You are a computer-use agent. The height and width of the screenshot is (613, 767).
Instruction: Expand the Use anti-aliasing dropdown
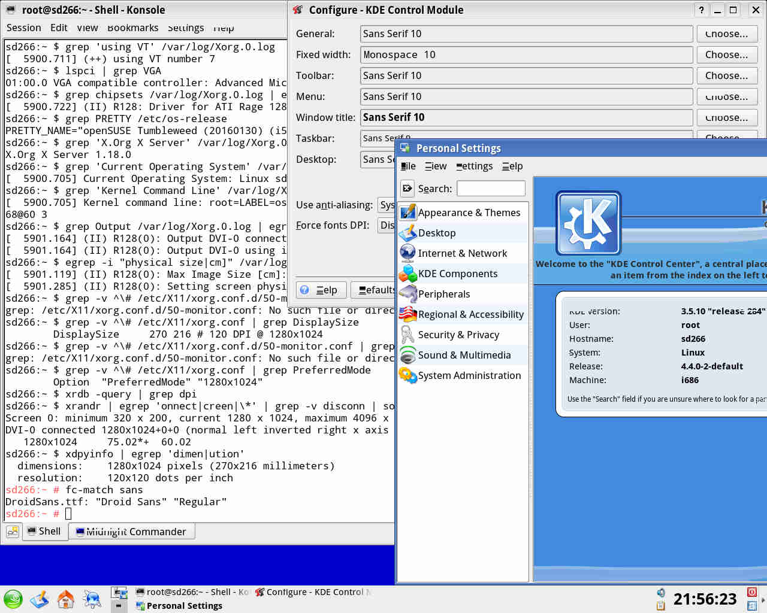pos(386,205)
